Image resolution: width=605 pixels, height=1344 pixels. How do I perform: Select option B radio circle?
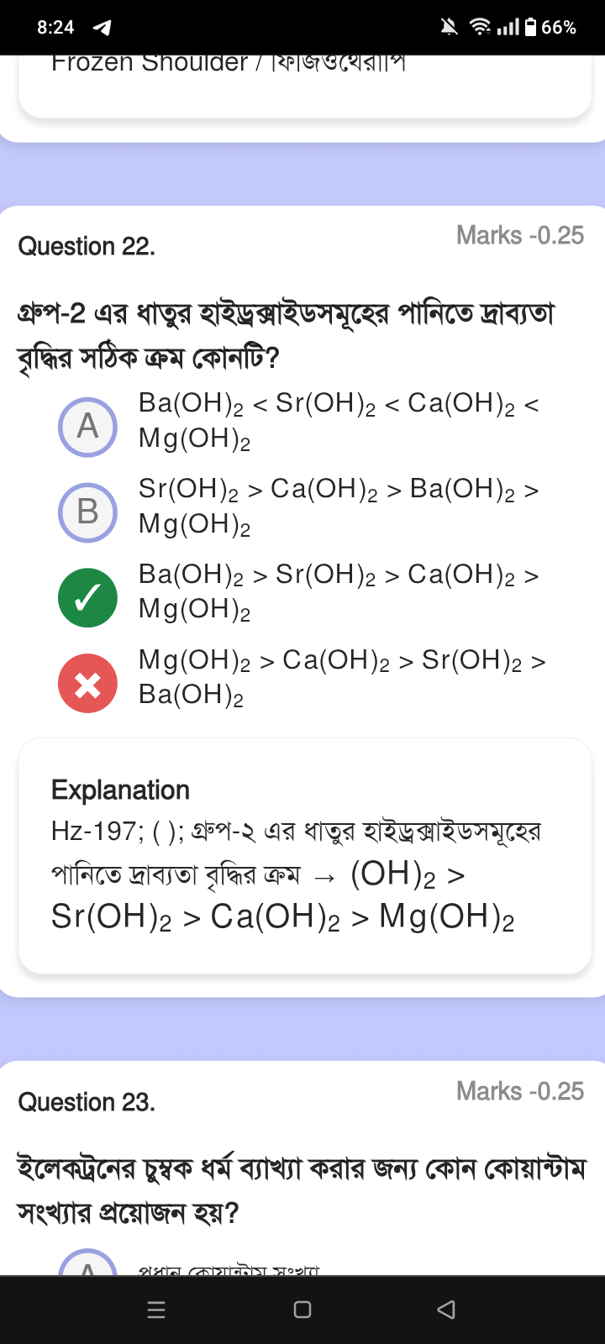(x=87, y=512)
